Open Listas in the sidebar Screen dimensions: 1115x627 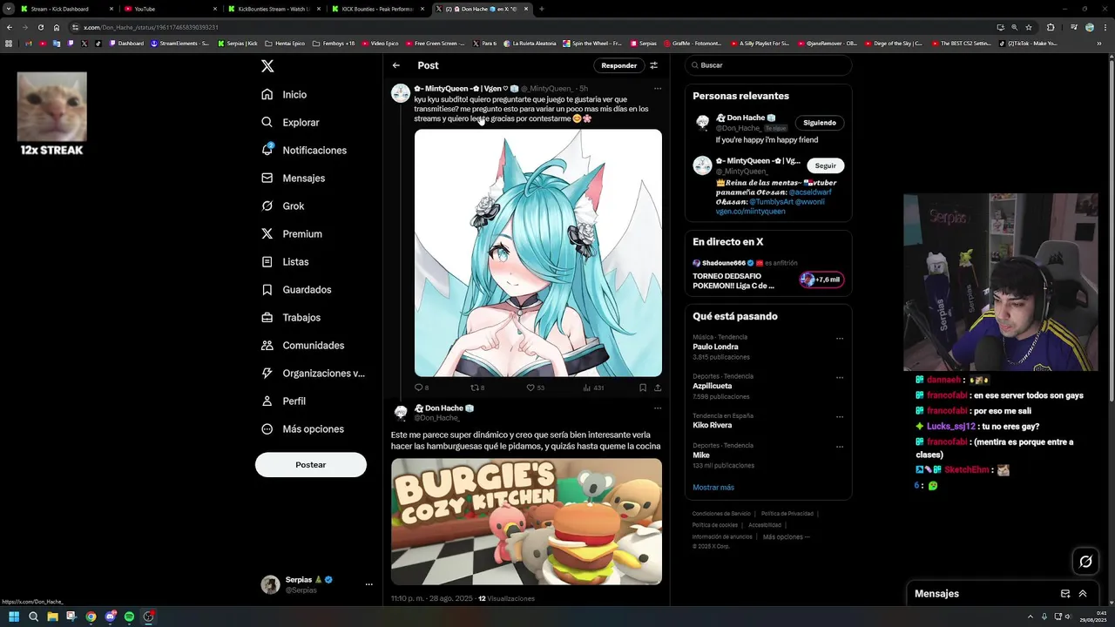click(x=285, y=262)
